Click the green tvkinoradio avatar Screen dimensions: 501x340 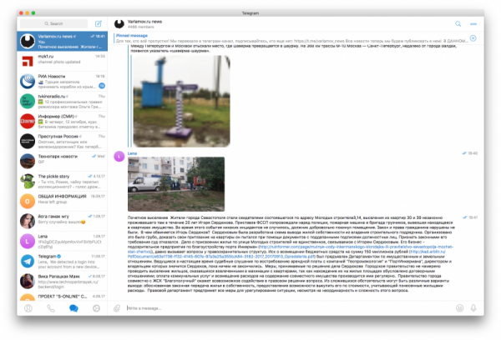pyautogui.click(x=28, y=101)
